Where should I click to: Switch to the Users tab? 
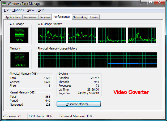tap(94, 17)
